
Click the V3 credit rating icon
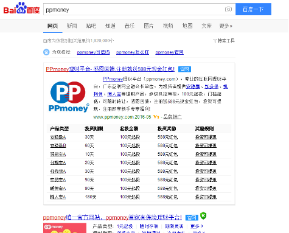point(156,117)
